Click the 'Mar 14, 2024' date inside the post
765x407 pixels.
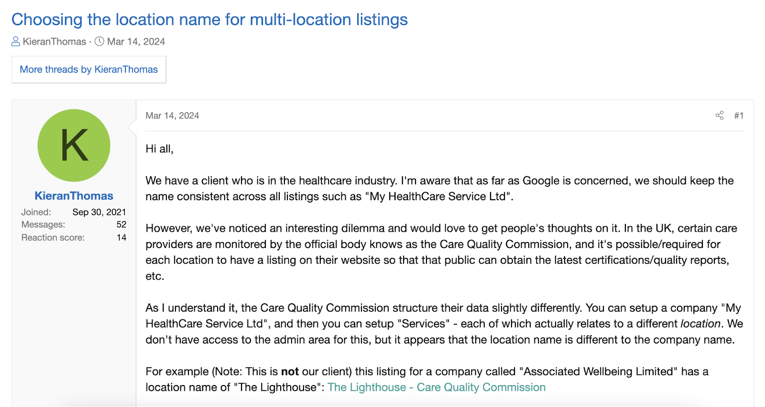(x=172, y=115)
